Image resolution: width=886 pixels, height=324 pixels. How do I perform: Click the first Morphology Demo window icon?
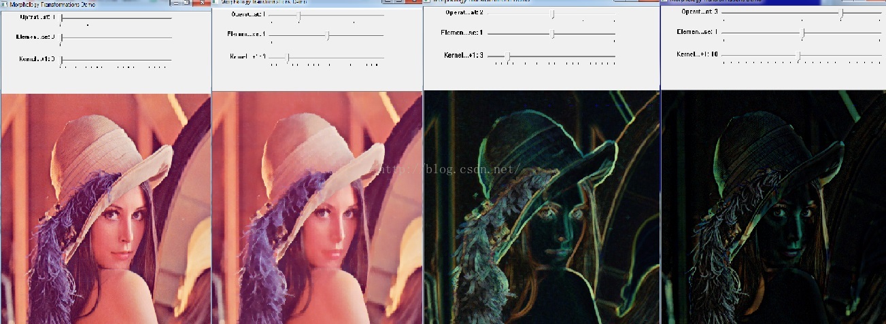coord(5,4)
